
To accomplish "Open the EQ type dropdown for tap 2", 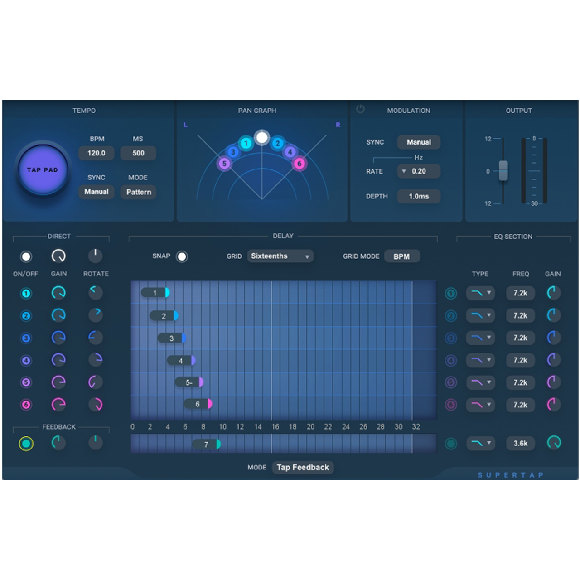I will [480, 315].
